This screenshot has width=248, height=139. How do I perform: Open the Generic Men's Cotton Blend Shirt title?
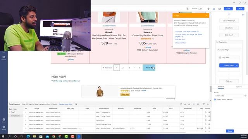pos(109,37)
